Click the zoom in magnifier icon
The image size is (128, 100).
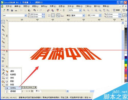pyautogui.click(x=84, y=10)
